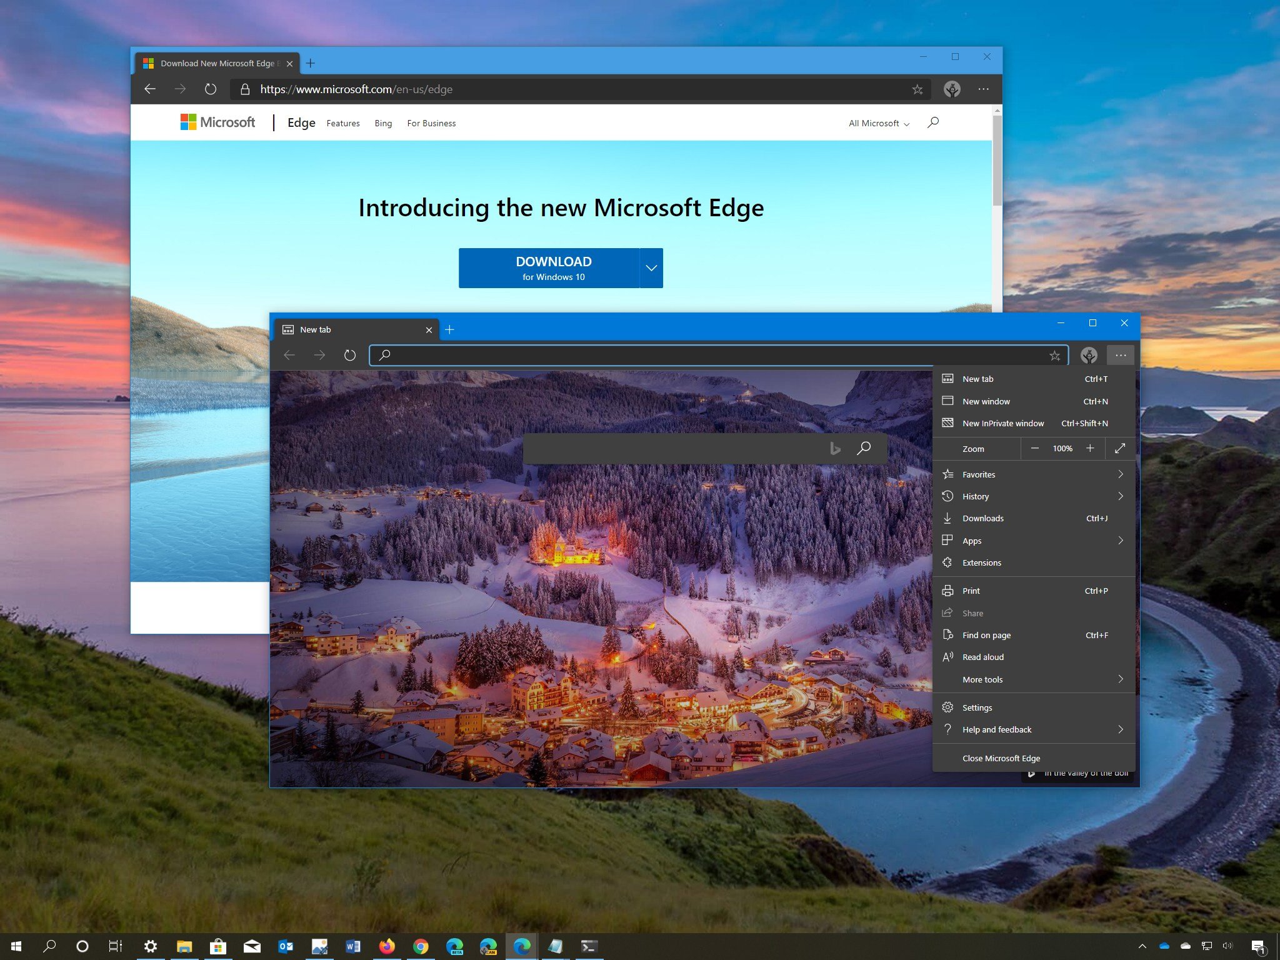Toggle full-screen zoom expand icon

1120,447
